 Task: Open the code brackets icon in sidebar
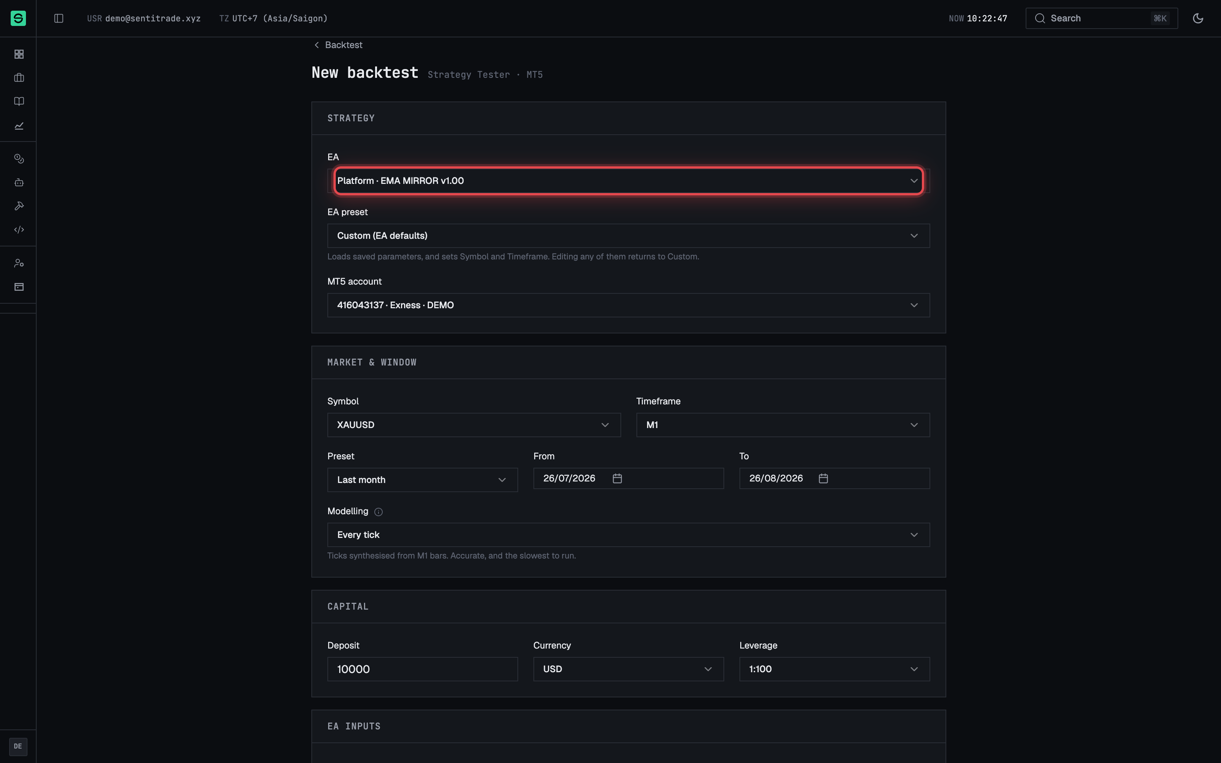pos(19,230)
